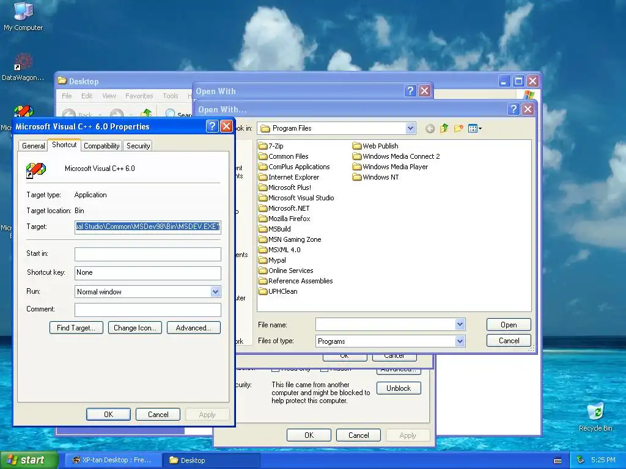Expand the Look in Program Files dropdown
This screenshot has height=469, width=626.
410,128
